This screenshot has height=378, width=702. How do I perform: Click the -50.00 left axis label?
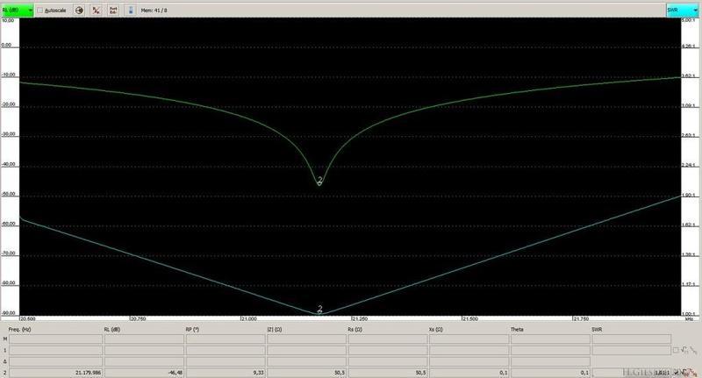click(x=9, y=194)
